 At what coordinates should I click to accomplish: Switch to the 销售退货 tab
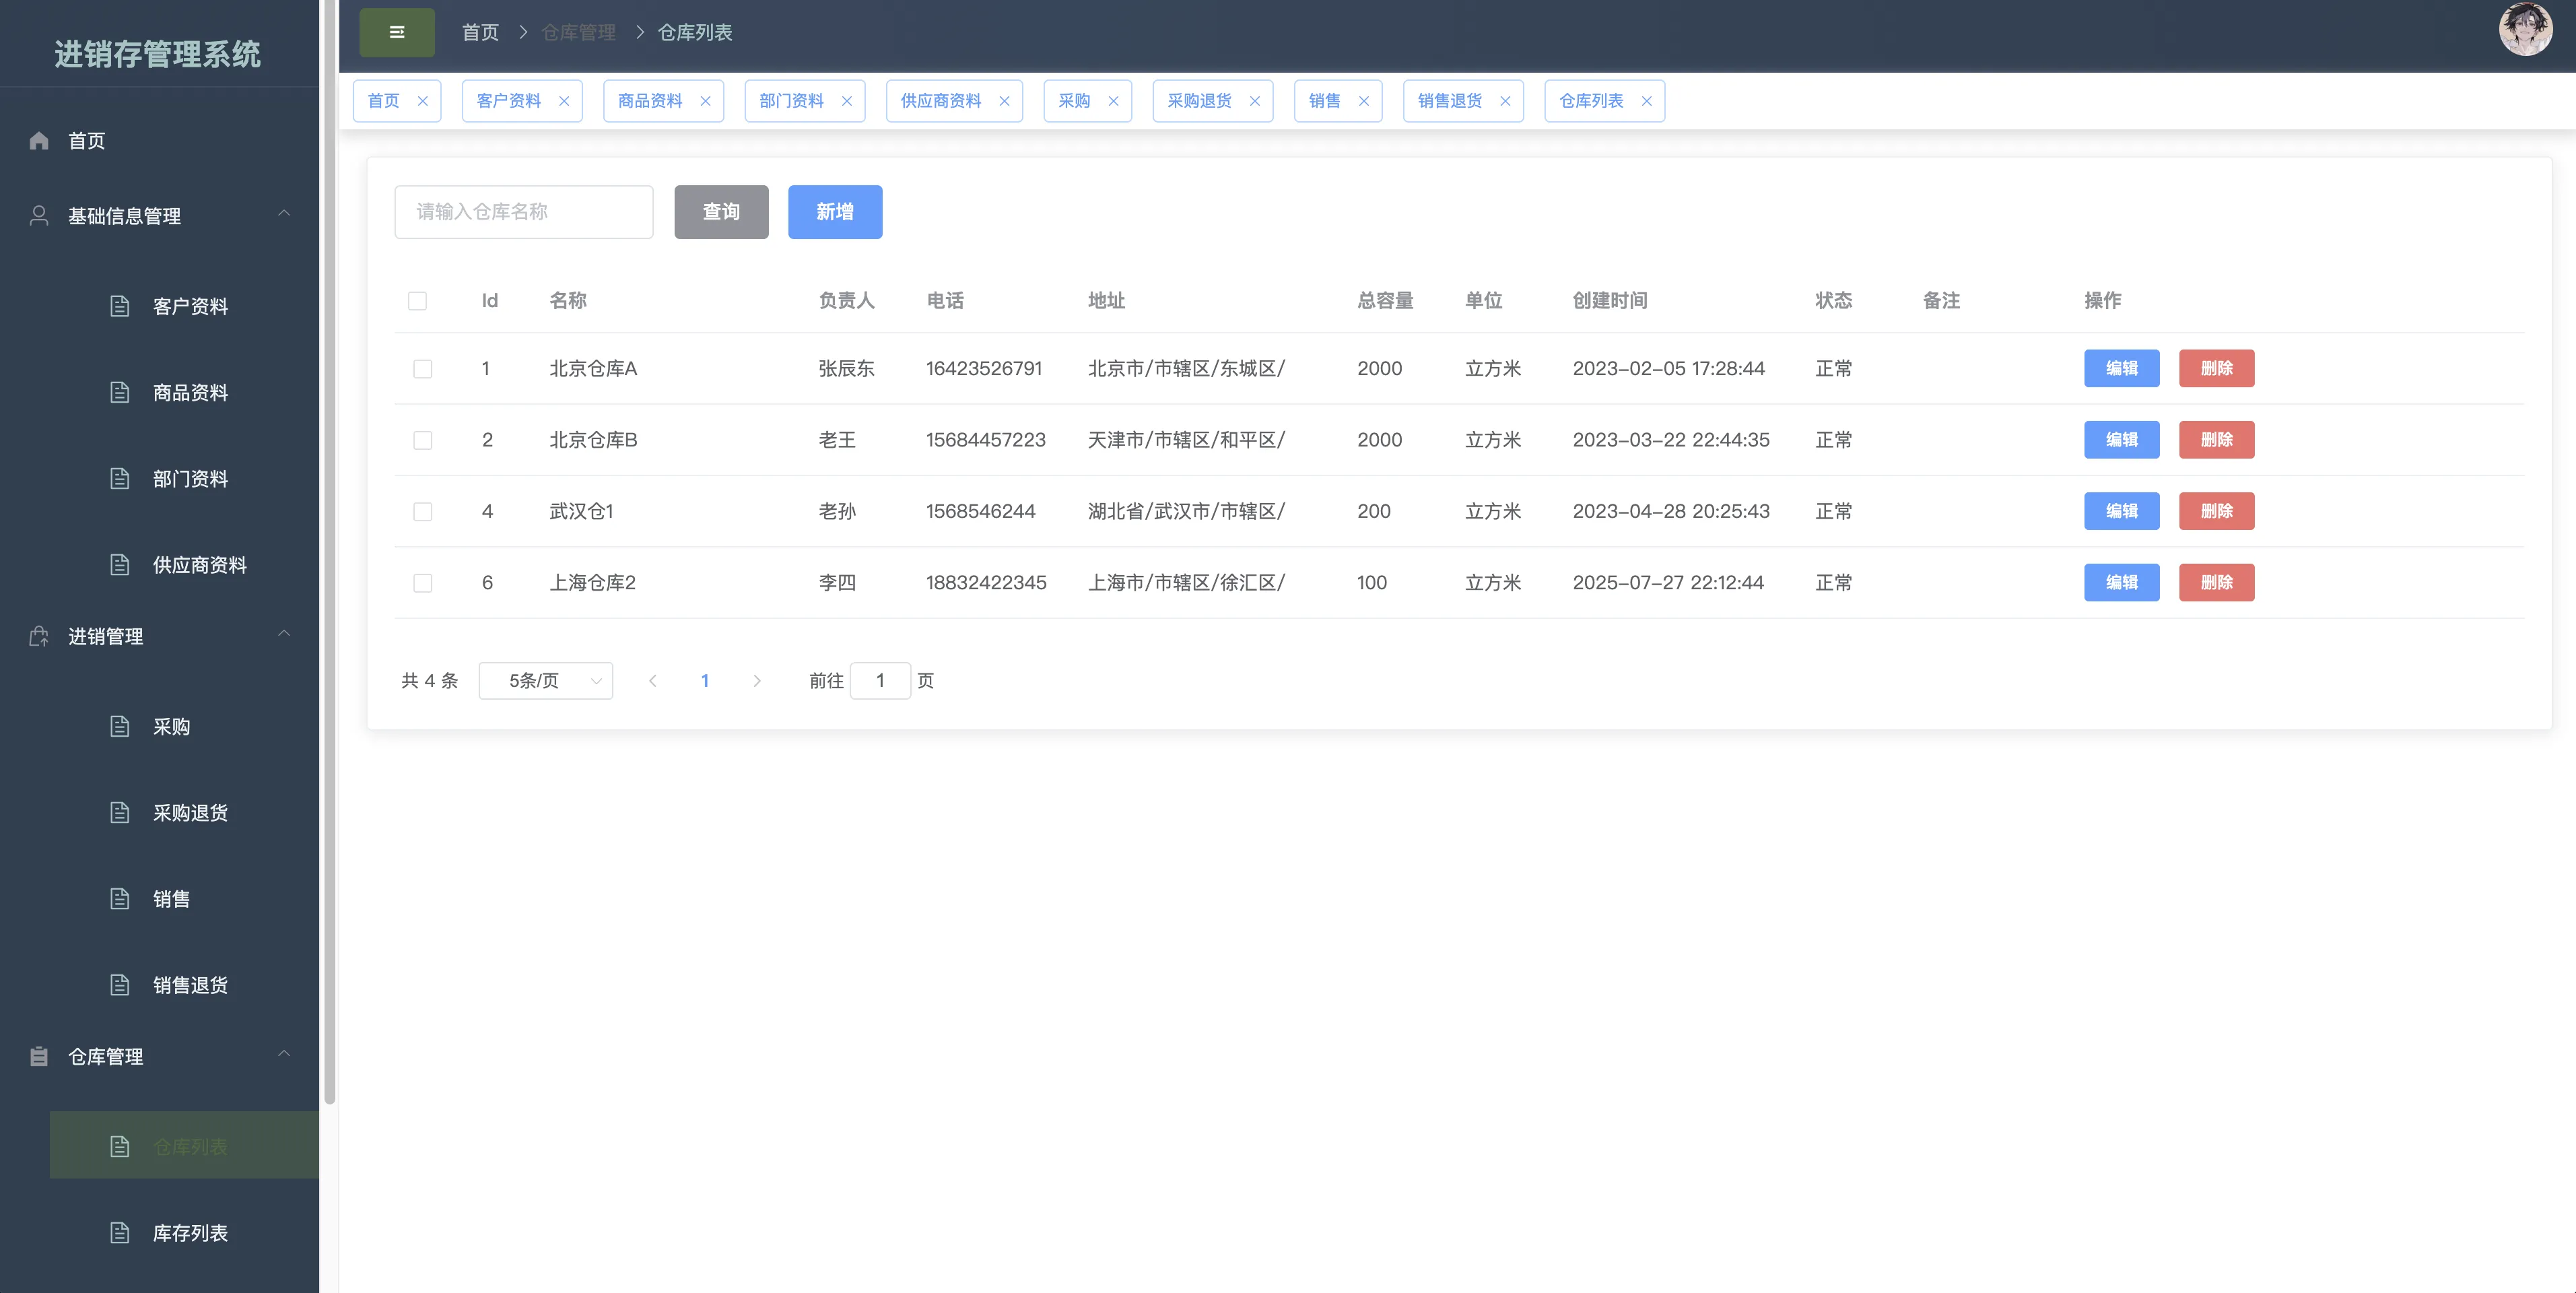(1449, 101)
